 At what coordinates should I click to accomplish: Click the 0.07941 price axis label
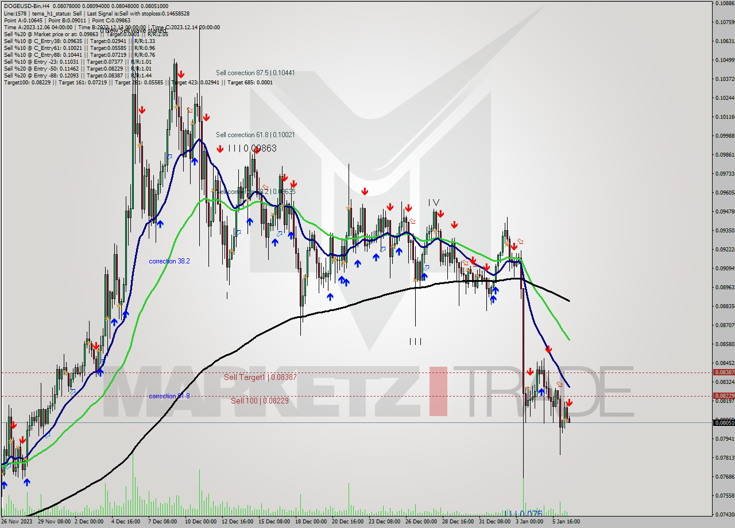coord(724,438)
